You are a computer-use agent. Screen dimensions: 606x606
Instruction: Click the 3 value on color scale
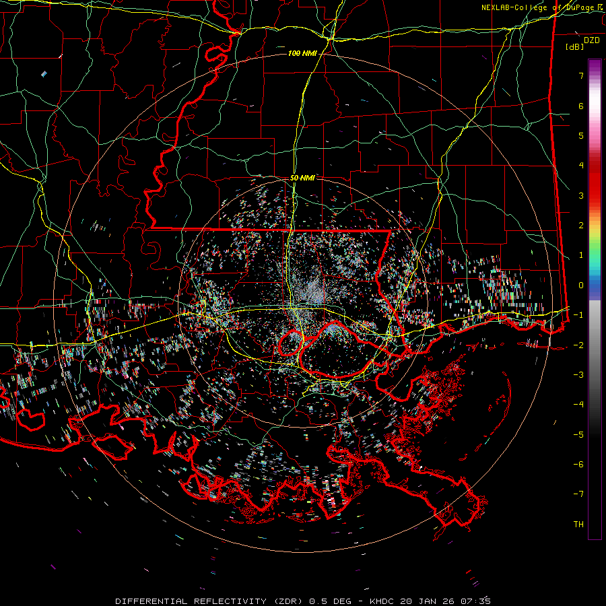click(x=581, y=195)
